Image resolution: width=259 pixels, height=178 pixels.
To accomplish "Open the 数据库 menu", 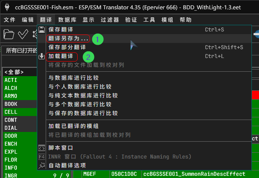I will click(67, 20).
